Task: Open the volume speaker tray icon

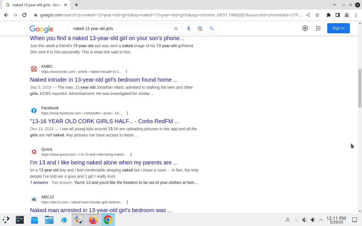Action: click(313, 220)
